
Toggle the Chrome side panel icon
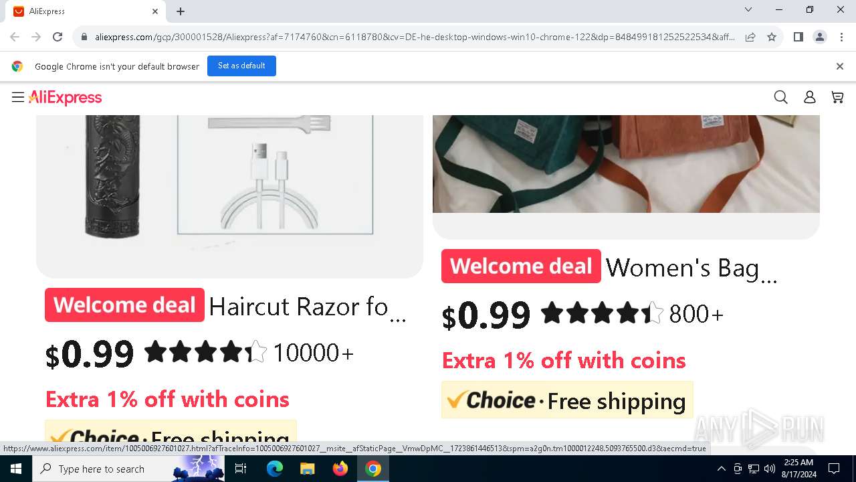point(798,37)
